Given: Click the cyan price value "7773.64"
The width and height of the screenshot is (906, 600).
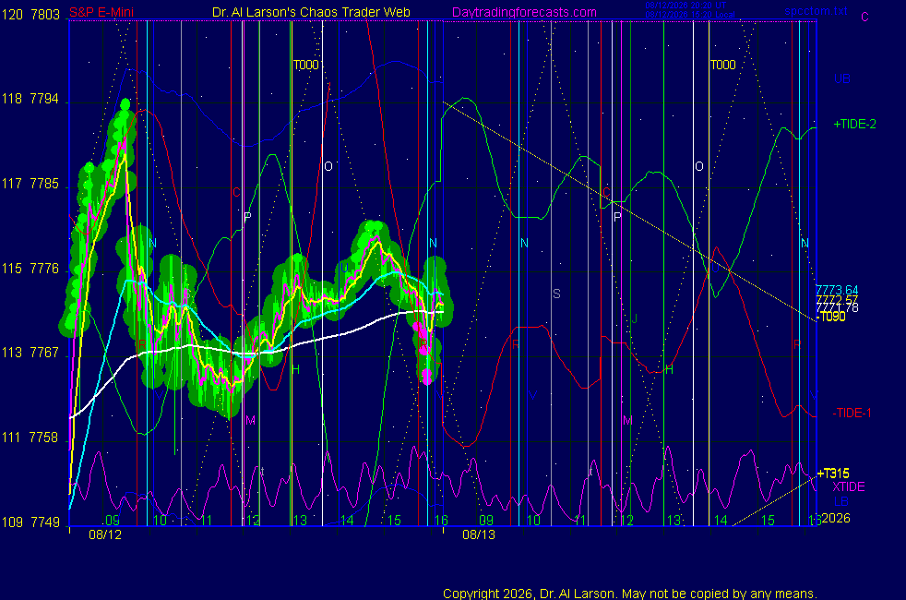Looking at the screenshot, I should [837, 290].
